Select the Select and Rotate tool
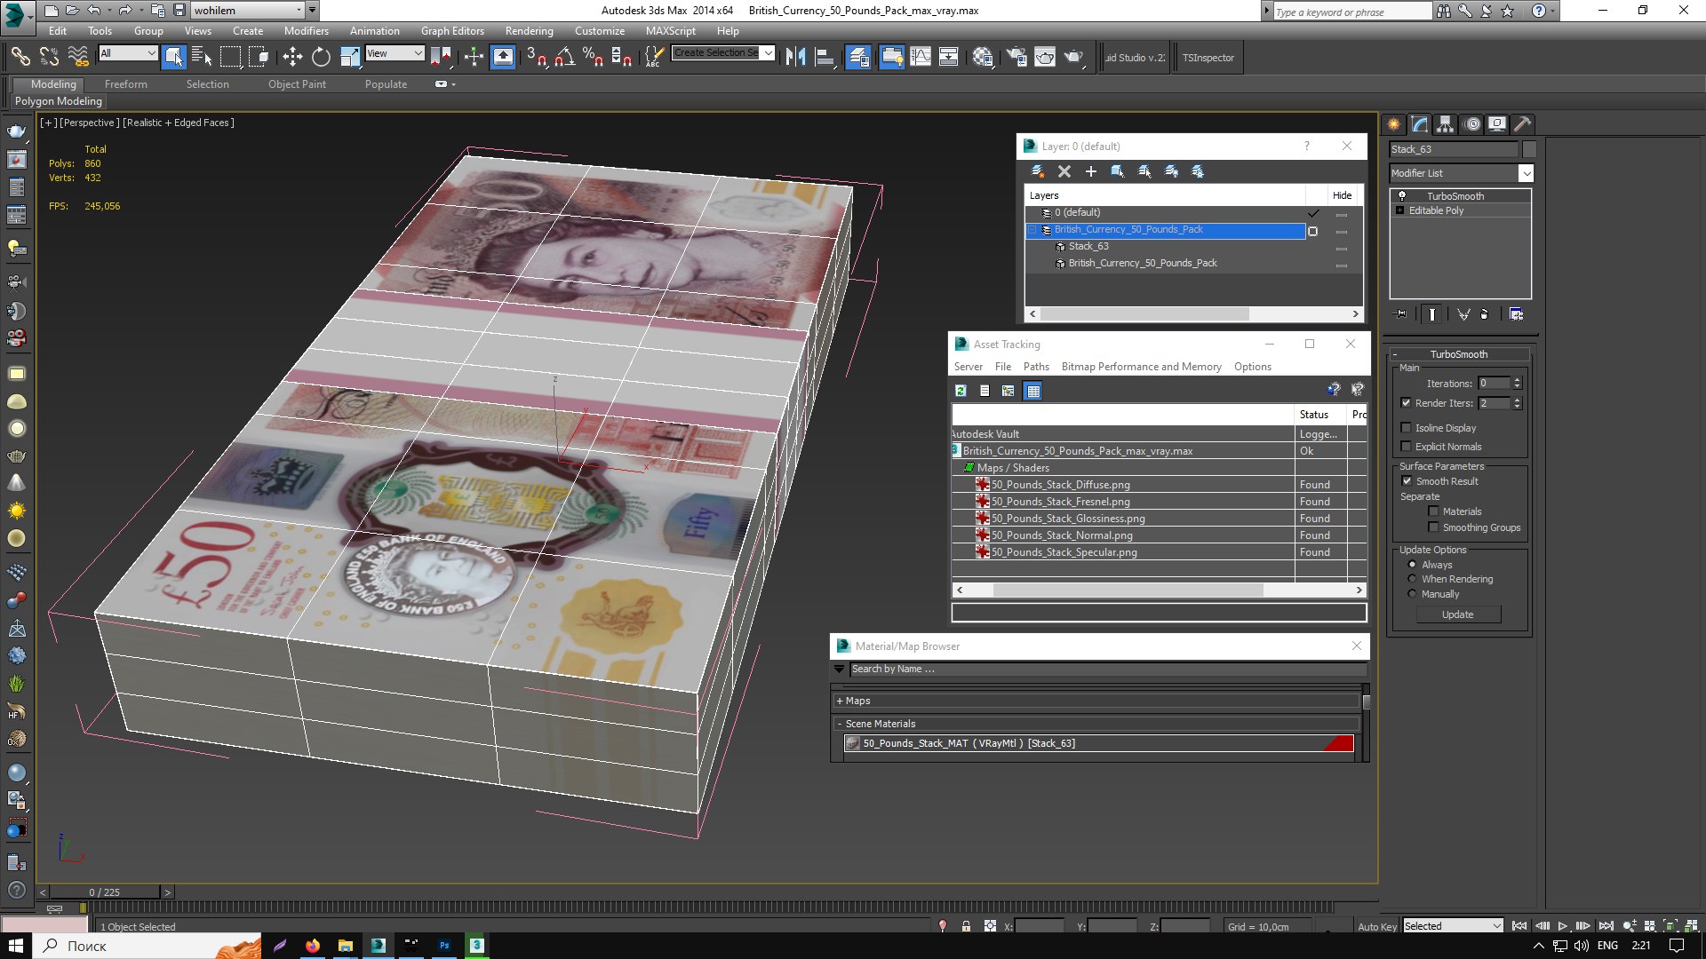 pos(321,58)
